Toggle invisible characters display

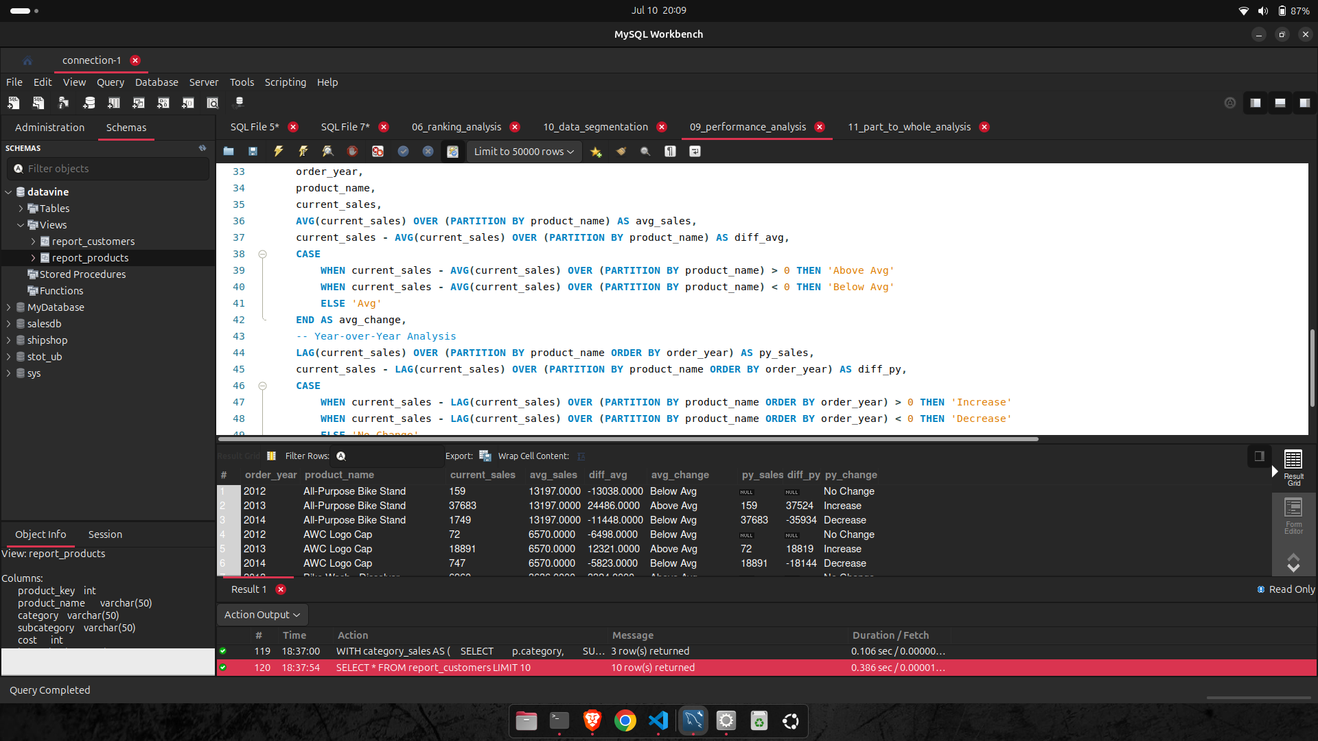coord(670,152)
